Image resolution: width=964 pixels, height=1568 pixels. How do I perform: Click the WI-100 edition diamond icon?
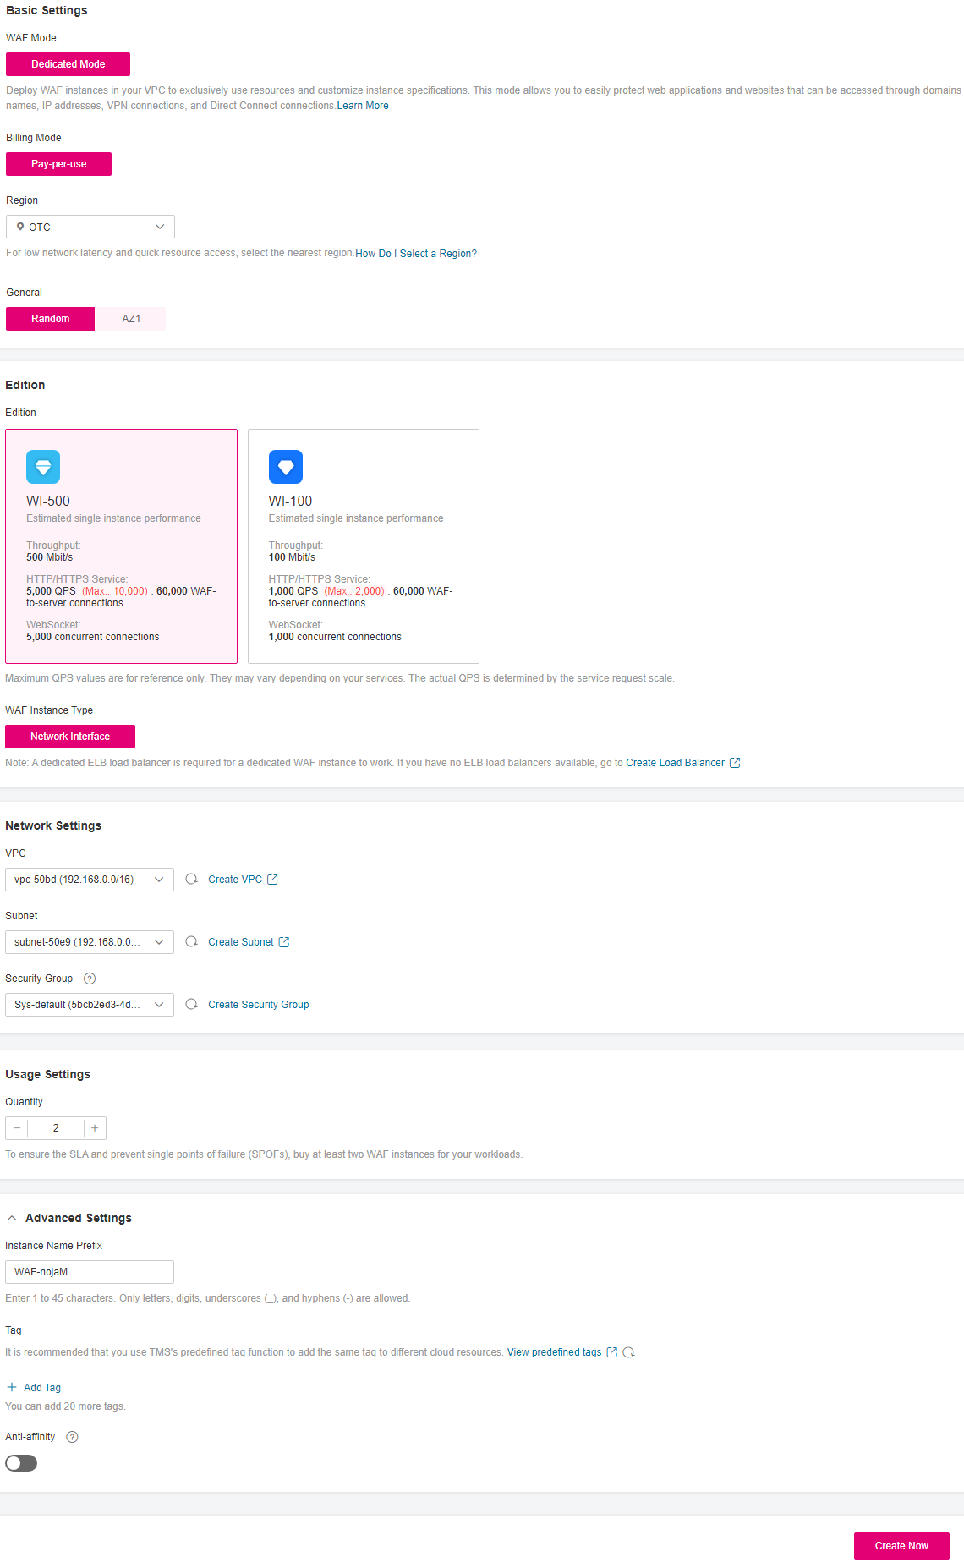coord(286,467)
